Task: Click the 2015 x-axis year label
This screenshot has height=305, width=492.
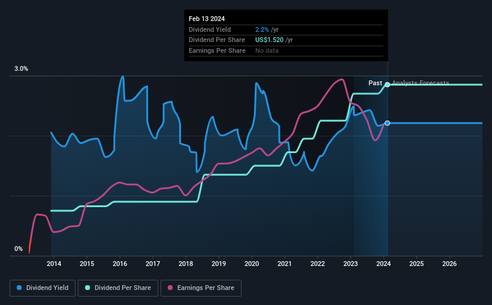Action: click(x=87, y=264)
